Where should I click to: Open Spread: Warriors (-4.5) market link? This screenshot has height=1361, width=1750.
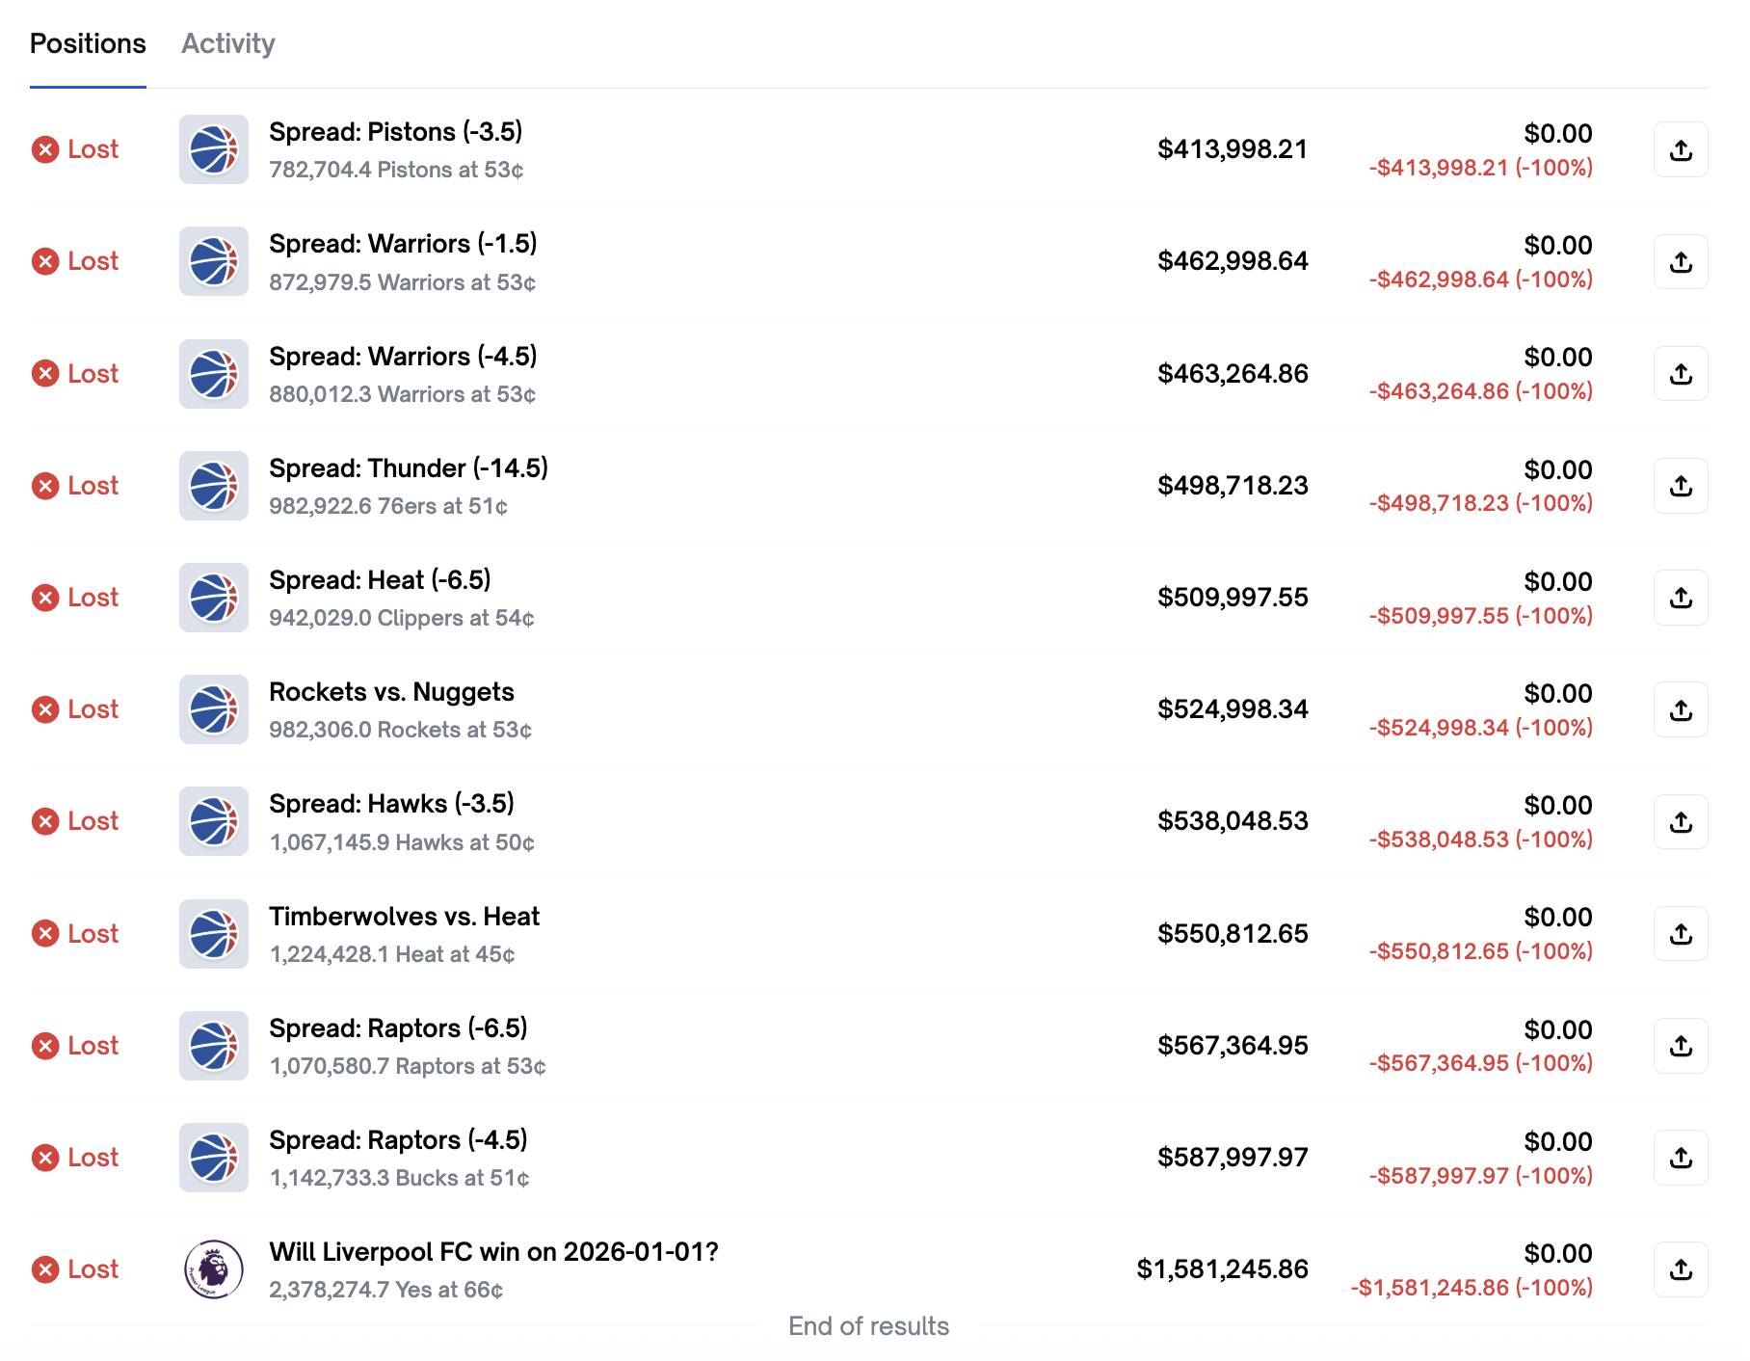tap(403, 357)
